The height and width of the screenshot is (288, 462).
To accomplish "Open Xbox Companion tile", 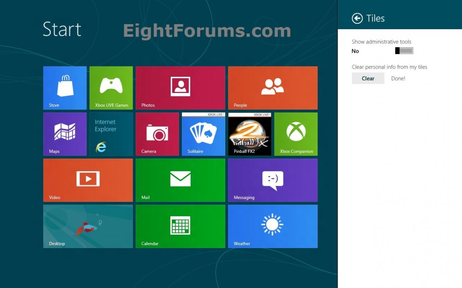I will (x=296, y=134).
